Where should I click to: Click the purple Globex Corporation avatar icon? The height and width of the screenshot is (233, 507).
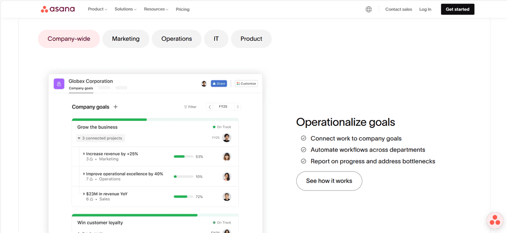coord(59,84)
